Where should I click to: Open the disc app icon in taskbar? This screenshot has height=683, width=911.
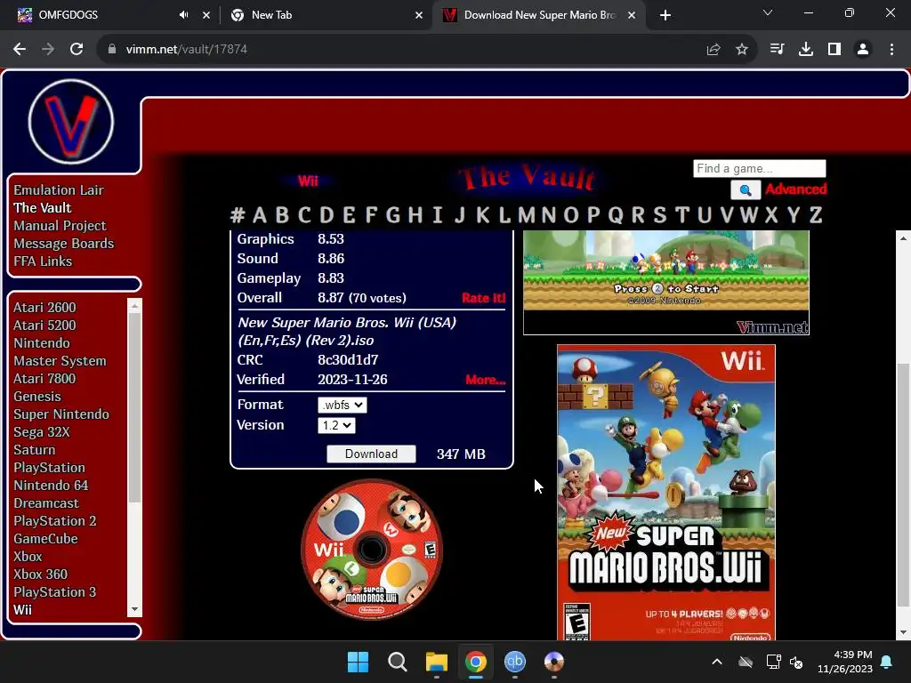point(553,662)
